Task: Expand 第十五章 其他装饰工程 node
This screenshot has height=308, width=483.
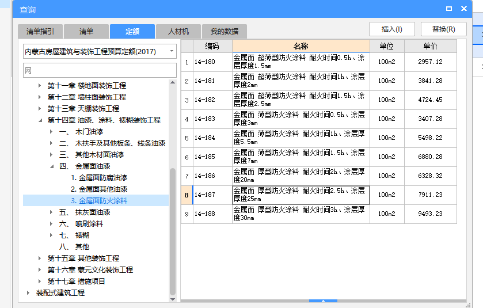Action: (40, 258)
